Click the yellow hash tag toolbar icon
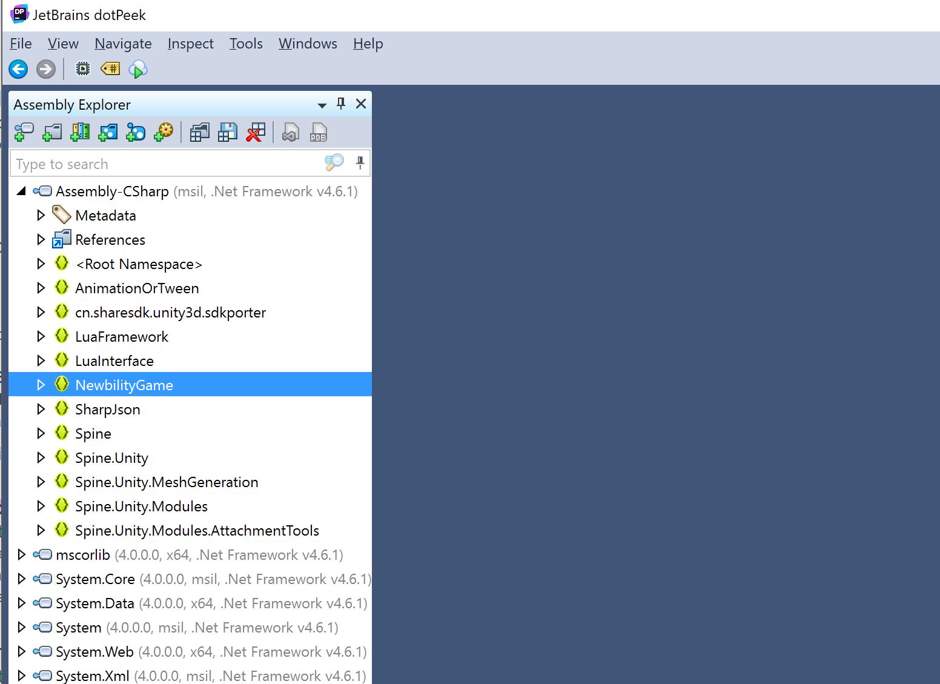Viewport: 940px width, 684px height. [110, 69]
